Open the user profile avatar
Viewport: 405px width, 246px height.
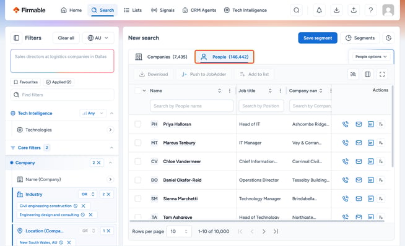388,11
